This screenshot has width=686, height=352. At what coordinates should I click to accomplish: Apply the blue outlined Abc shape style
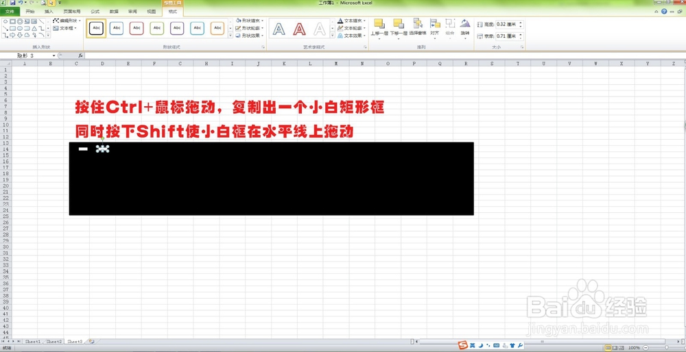coord(116,28)
